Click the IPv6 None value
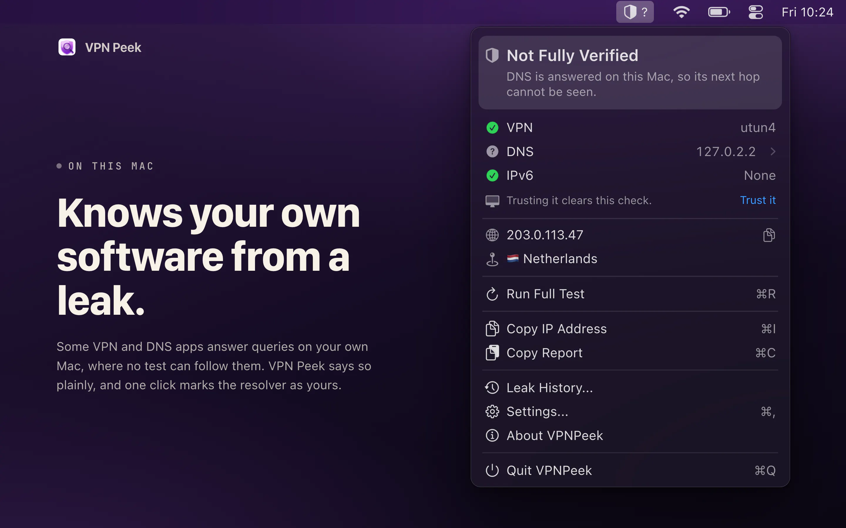The image size is (846, 528). click(x=760, y=175)
